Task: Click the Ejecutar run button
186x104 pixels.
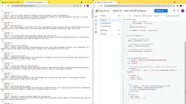Action: pos(137,16)
